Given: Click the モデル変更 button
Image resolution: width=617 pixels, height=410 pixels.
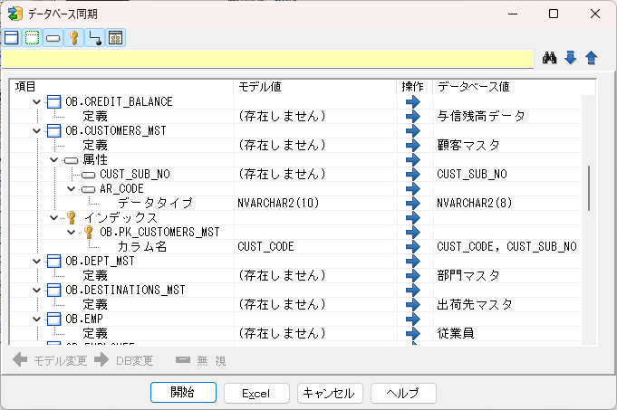Looking at the screenshot, I should (50, 360).
